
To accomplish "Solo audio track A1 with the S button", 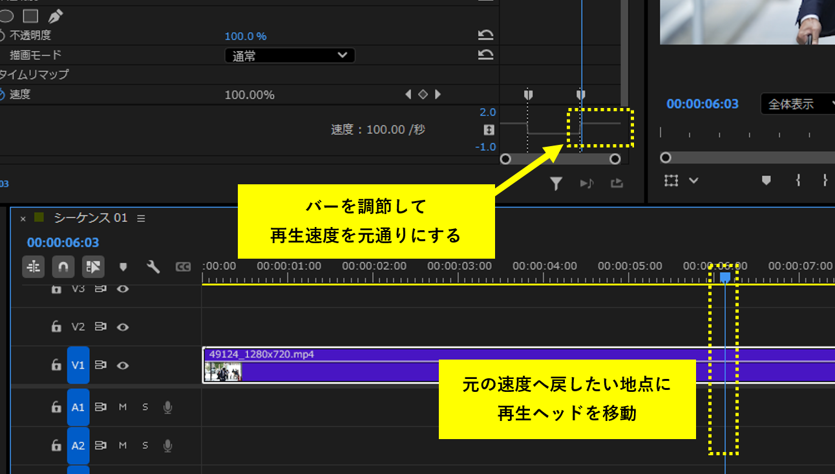I will [145, 407].
